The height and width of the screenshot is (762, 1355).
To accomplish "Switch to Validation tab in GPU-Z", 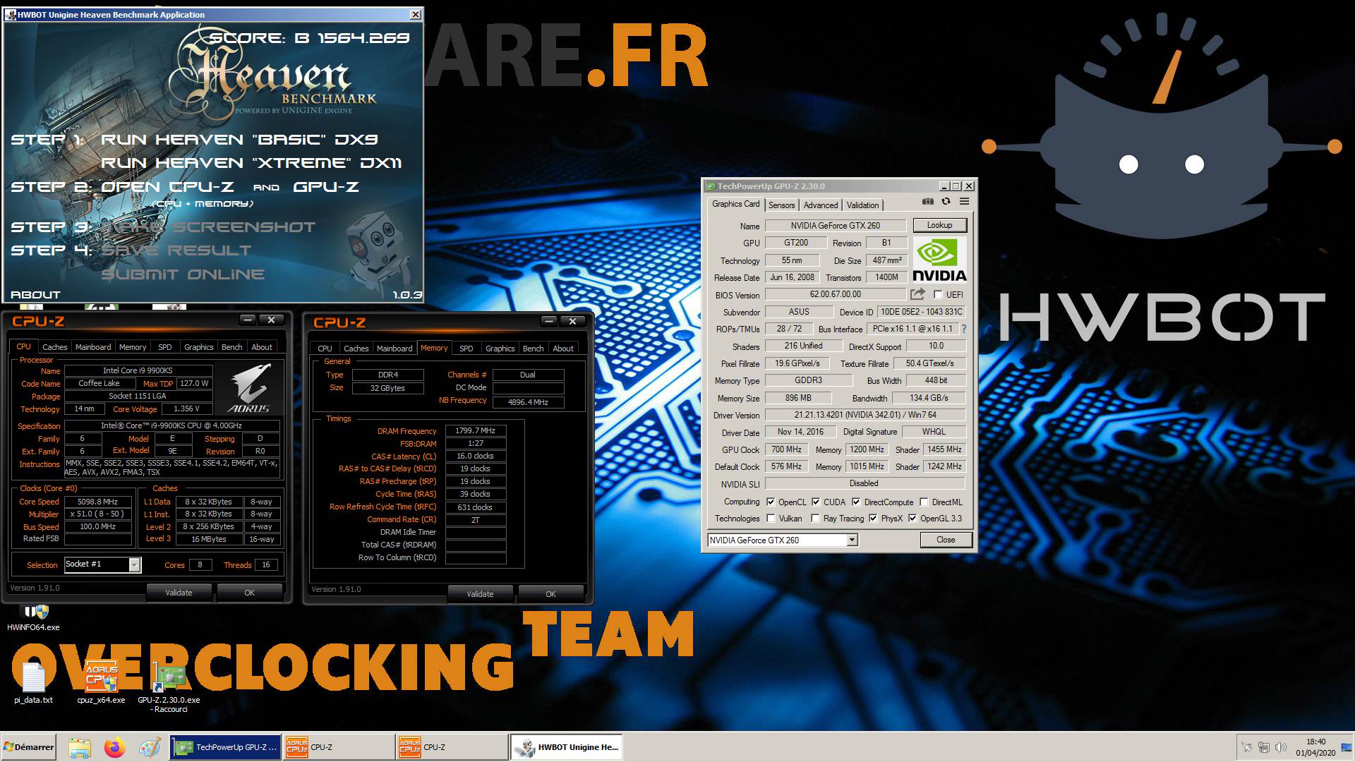I will click(x=862, y=205).
